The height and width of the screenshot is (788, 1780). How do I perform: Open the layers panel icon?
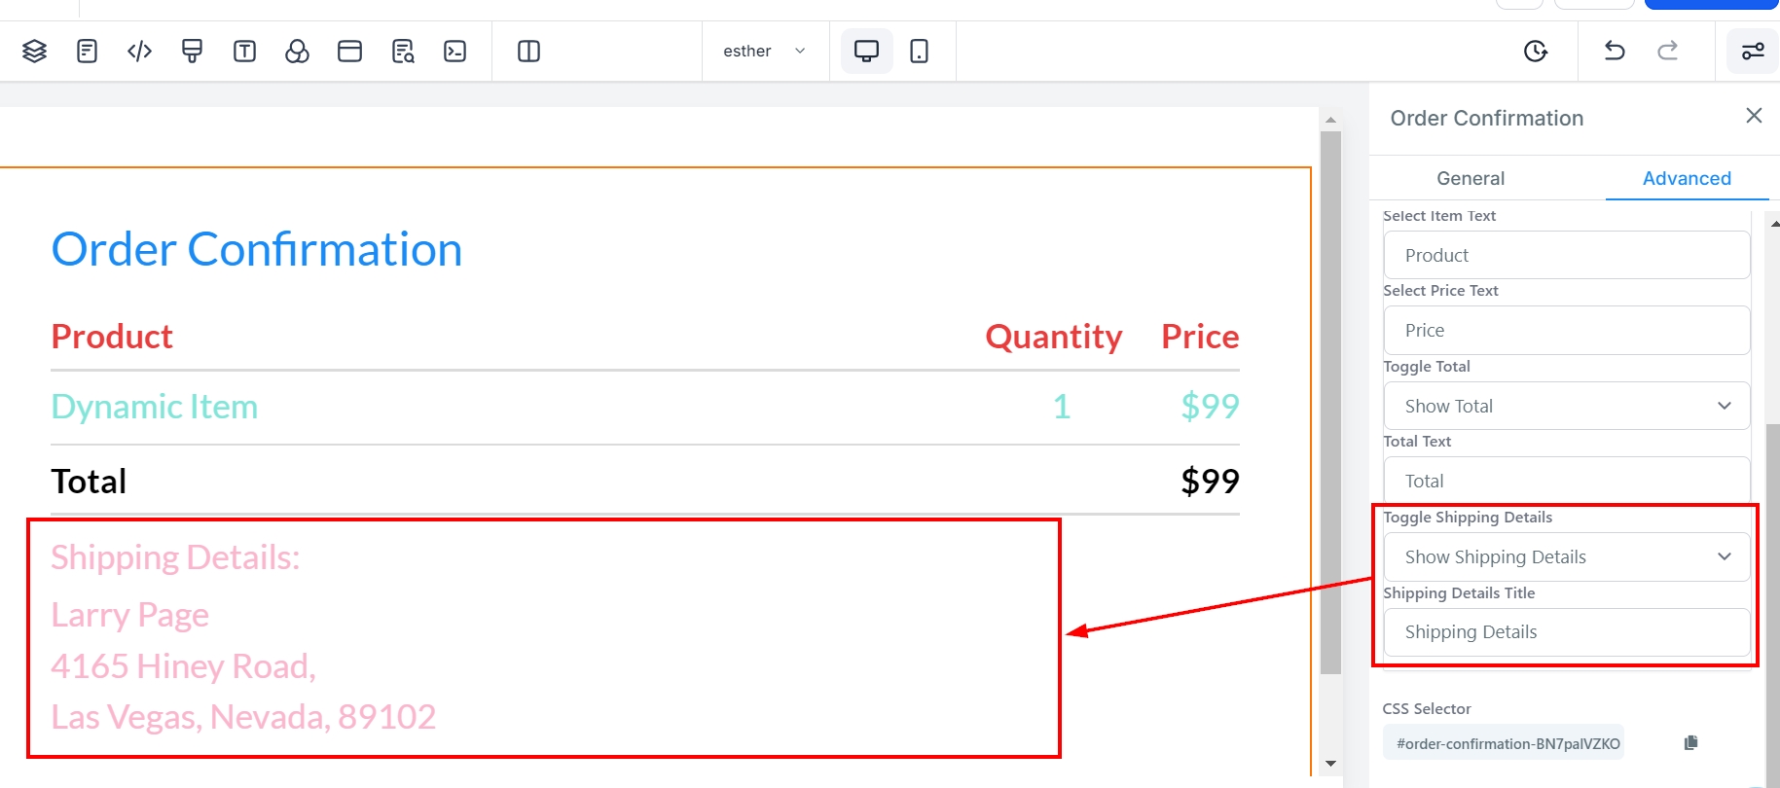pos(35,52)
